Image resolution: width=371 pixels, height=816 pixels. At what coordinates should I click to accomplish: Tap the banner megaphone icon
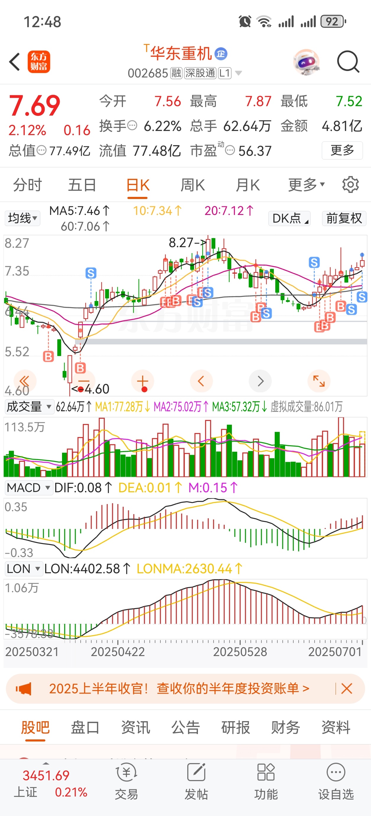point(24,688)
